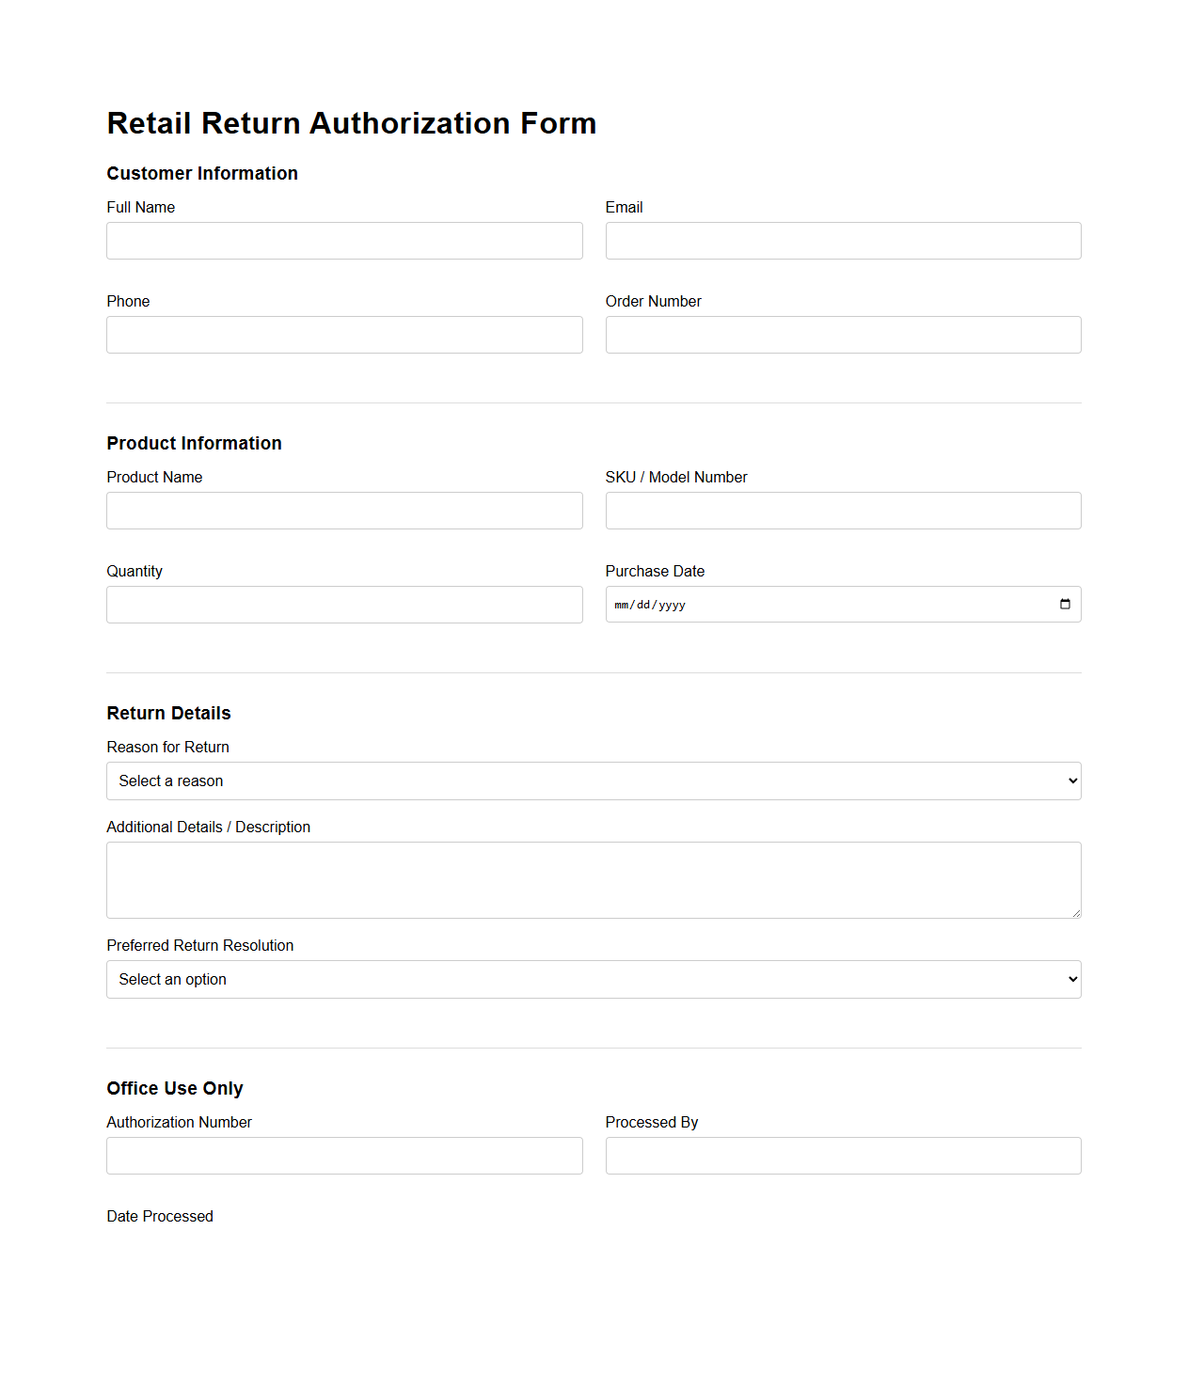Click the Quantity input field
The width and height of the screenshot is (1188, 1388).
click(344, 605)
